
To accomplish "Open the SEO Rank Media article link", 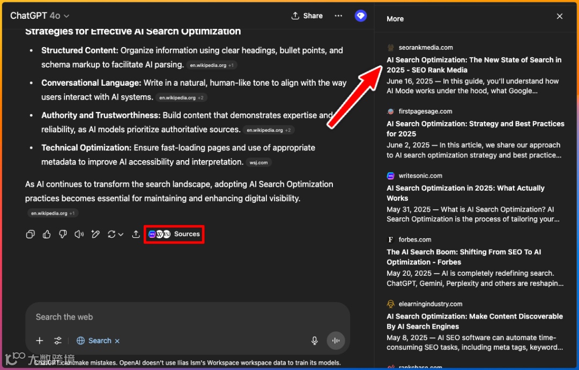I will (x=474, y=65).
